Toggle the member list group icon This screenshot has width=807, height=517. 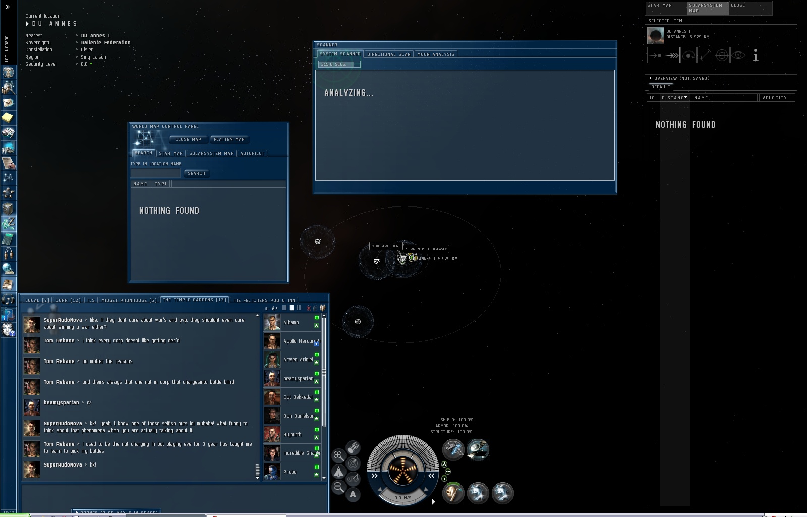pos(322,308)
